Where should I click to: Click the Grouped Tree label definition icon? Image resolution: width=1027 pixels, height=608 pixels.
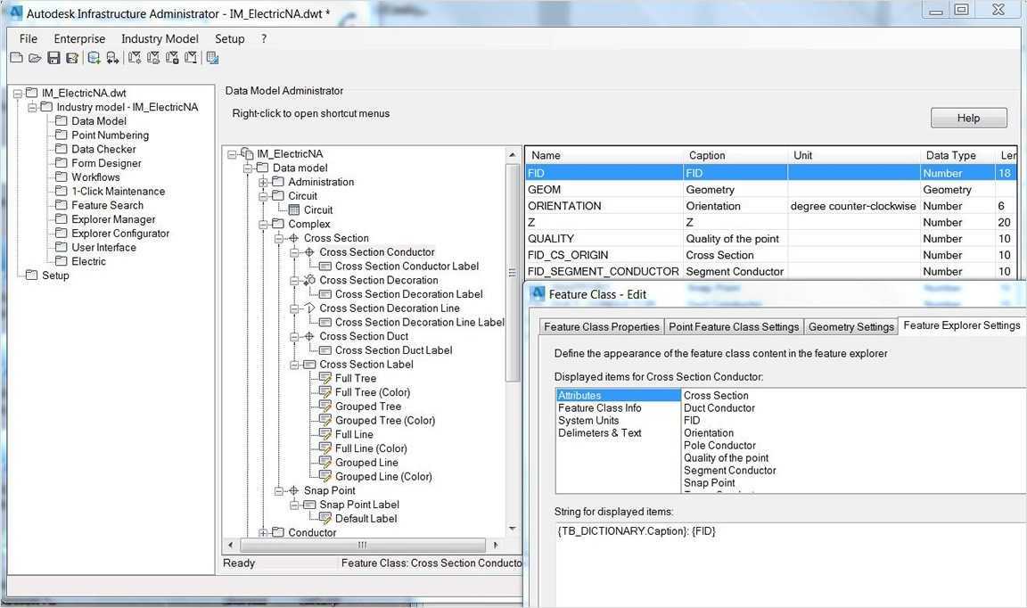point(325,407)
